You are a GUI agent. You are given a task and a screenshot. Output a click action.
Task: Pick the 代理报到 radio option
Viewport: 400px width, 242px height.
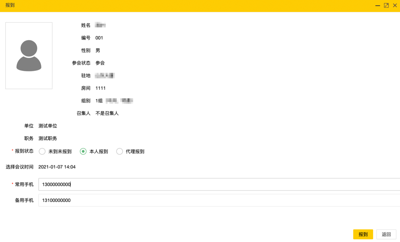pos(119,151)
